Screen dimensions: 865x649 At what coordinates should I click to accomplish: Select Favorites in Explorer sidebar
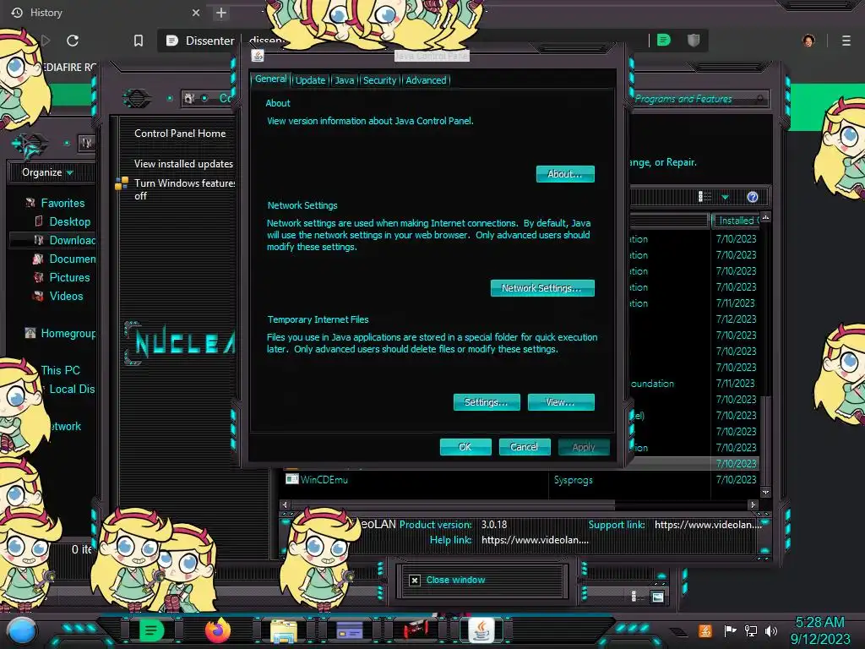(63, 203)
